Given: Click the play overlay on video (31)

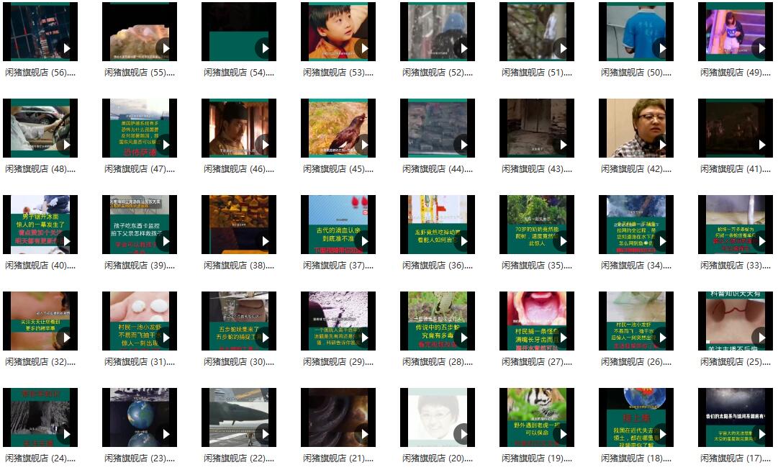Looking at the screenshot, I should pos(166,338).
